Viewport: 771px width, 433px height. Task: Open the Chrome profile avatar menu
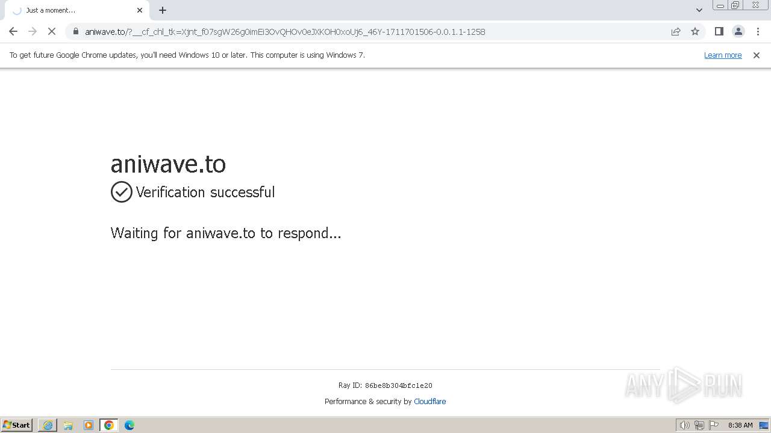coord(738,31)
